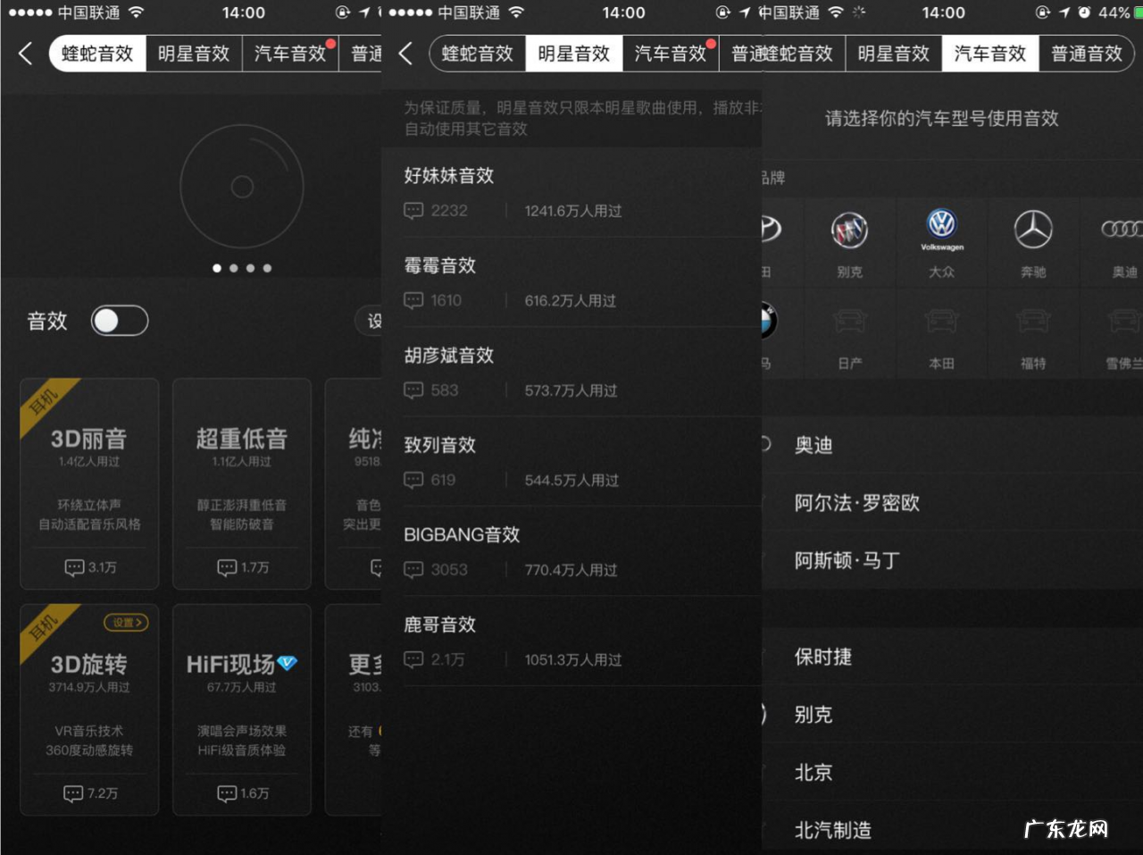Image resolution: width=1143 pixels, height=855 pixels.
Task: Activate the 超重低音 effect card
Action: (242, 485)
